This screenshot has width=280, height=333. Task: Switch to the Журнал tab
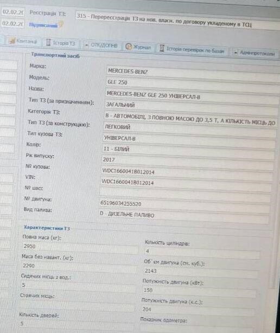138,47
